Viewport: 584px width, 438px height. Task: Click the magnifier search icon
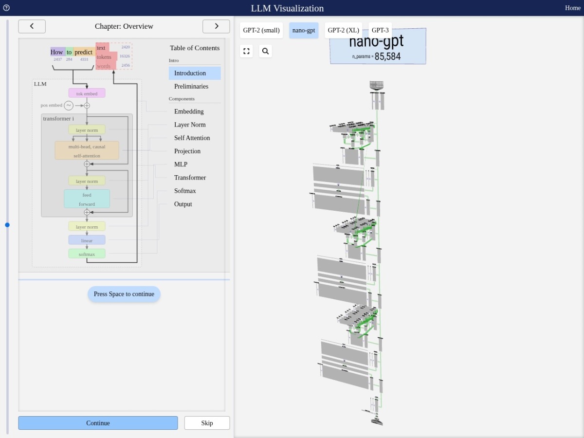(x=265, y=51)
